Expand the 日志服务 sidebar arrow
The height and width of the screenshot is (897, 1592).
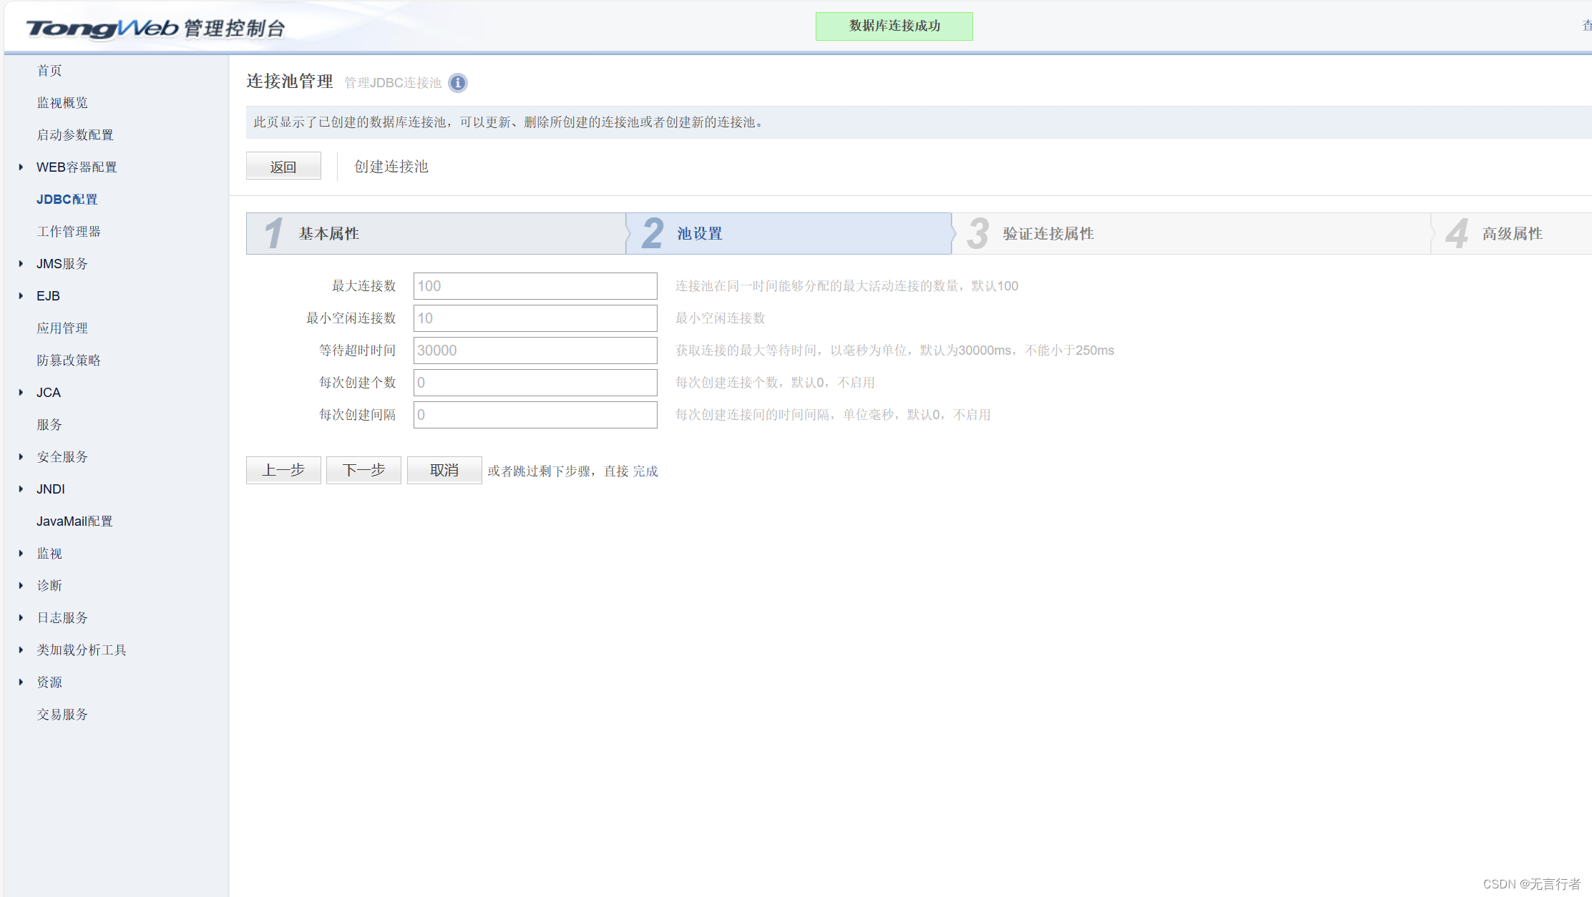tap(21, 617)
